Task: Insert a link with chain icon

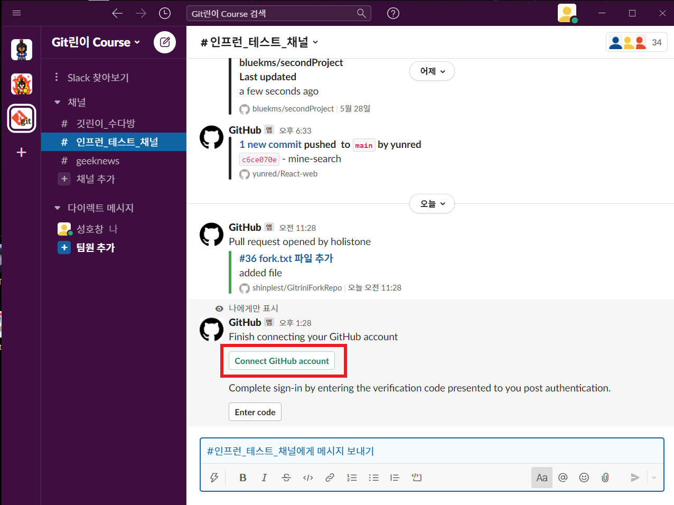Action: pos(330,478)
